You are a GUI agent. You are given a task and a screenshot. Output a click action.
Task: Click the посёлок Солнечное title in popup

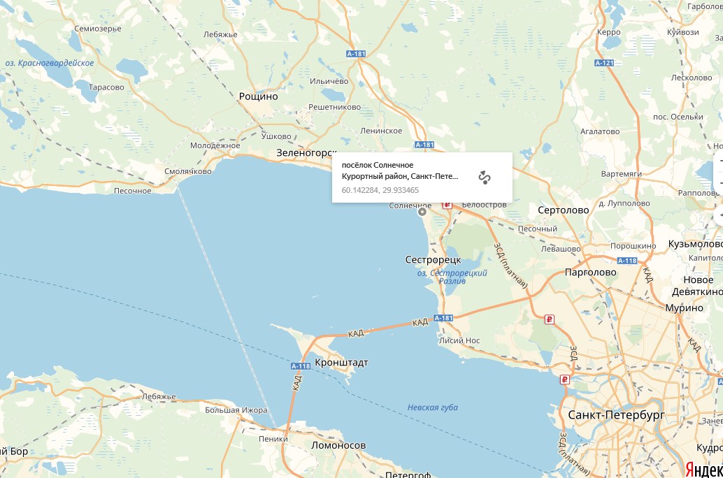pos(377,165)
